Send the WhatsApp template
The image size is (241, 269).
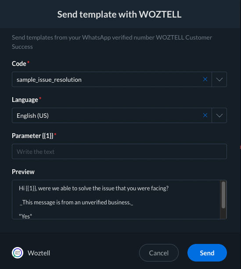click(207, 253)
